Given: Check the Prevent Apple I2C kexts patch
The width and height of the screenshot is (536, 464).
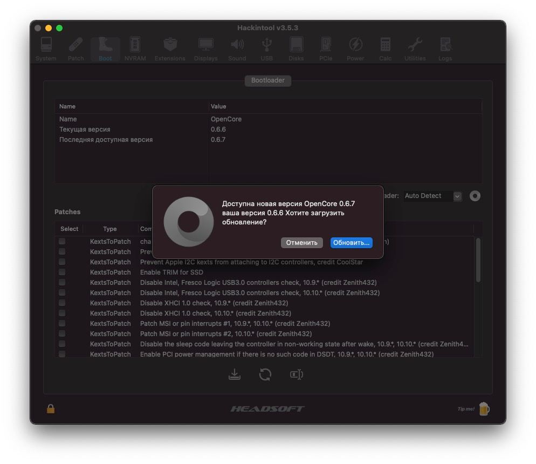Looking at the screenshot, I should pyautogui.click(x=62, y=262).
